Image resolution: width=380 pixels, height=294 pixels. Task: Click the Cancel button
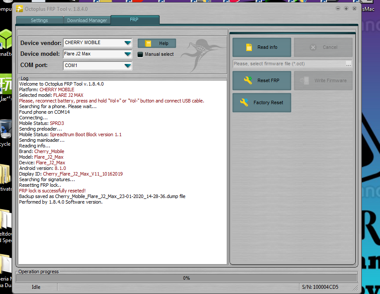click(323, 47)
